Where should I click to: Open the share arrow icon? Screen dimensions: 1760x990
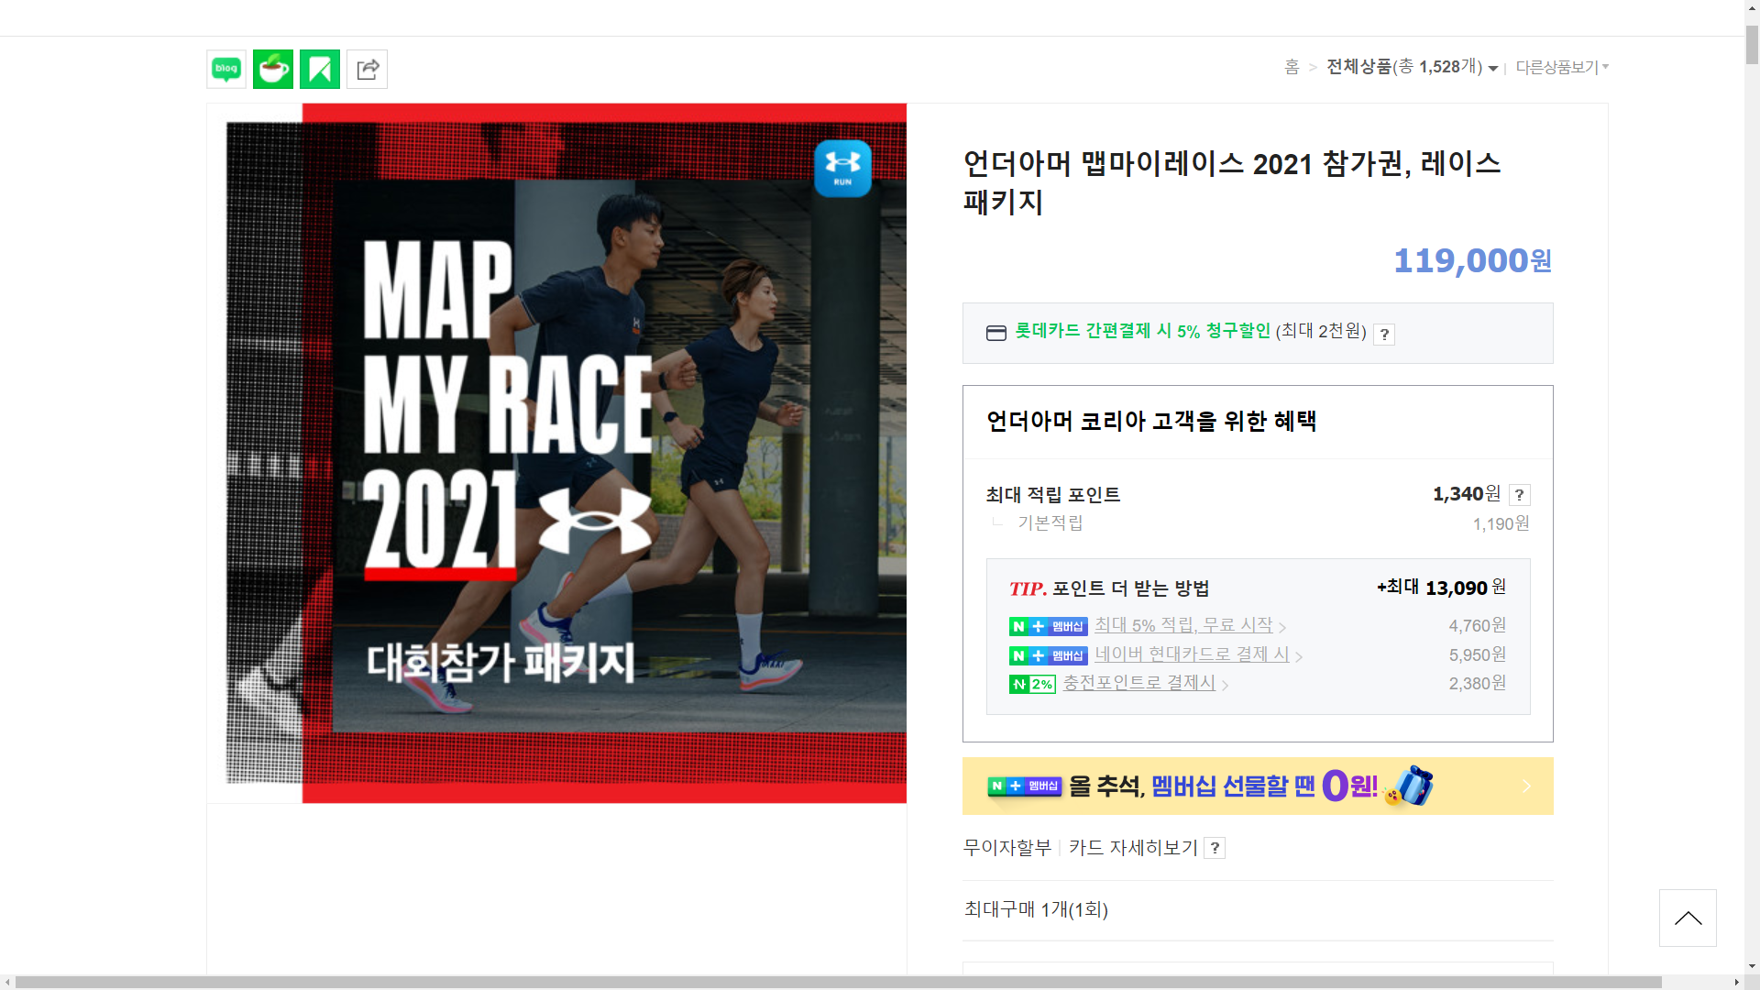click(367, 69)
